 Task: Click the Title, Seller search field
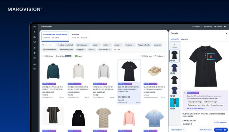click(x=48, y=45)
